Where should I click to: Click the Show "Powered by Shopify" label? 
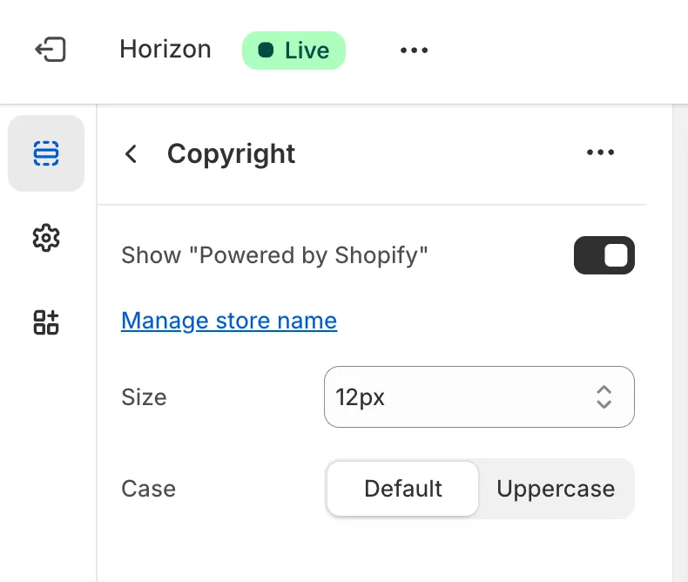275,255
